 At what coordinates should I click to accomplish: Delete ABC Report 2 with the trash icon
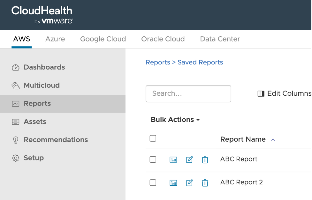205,183
